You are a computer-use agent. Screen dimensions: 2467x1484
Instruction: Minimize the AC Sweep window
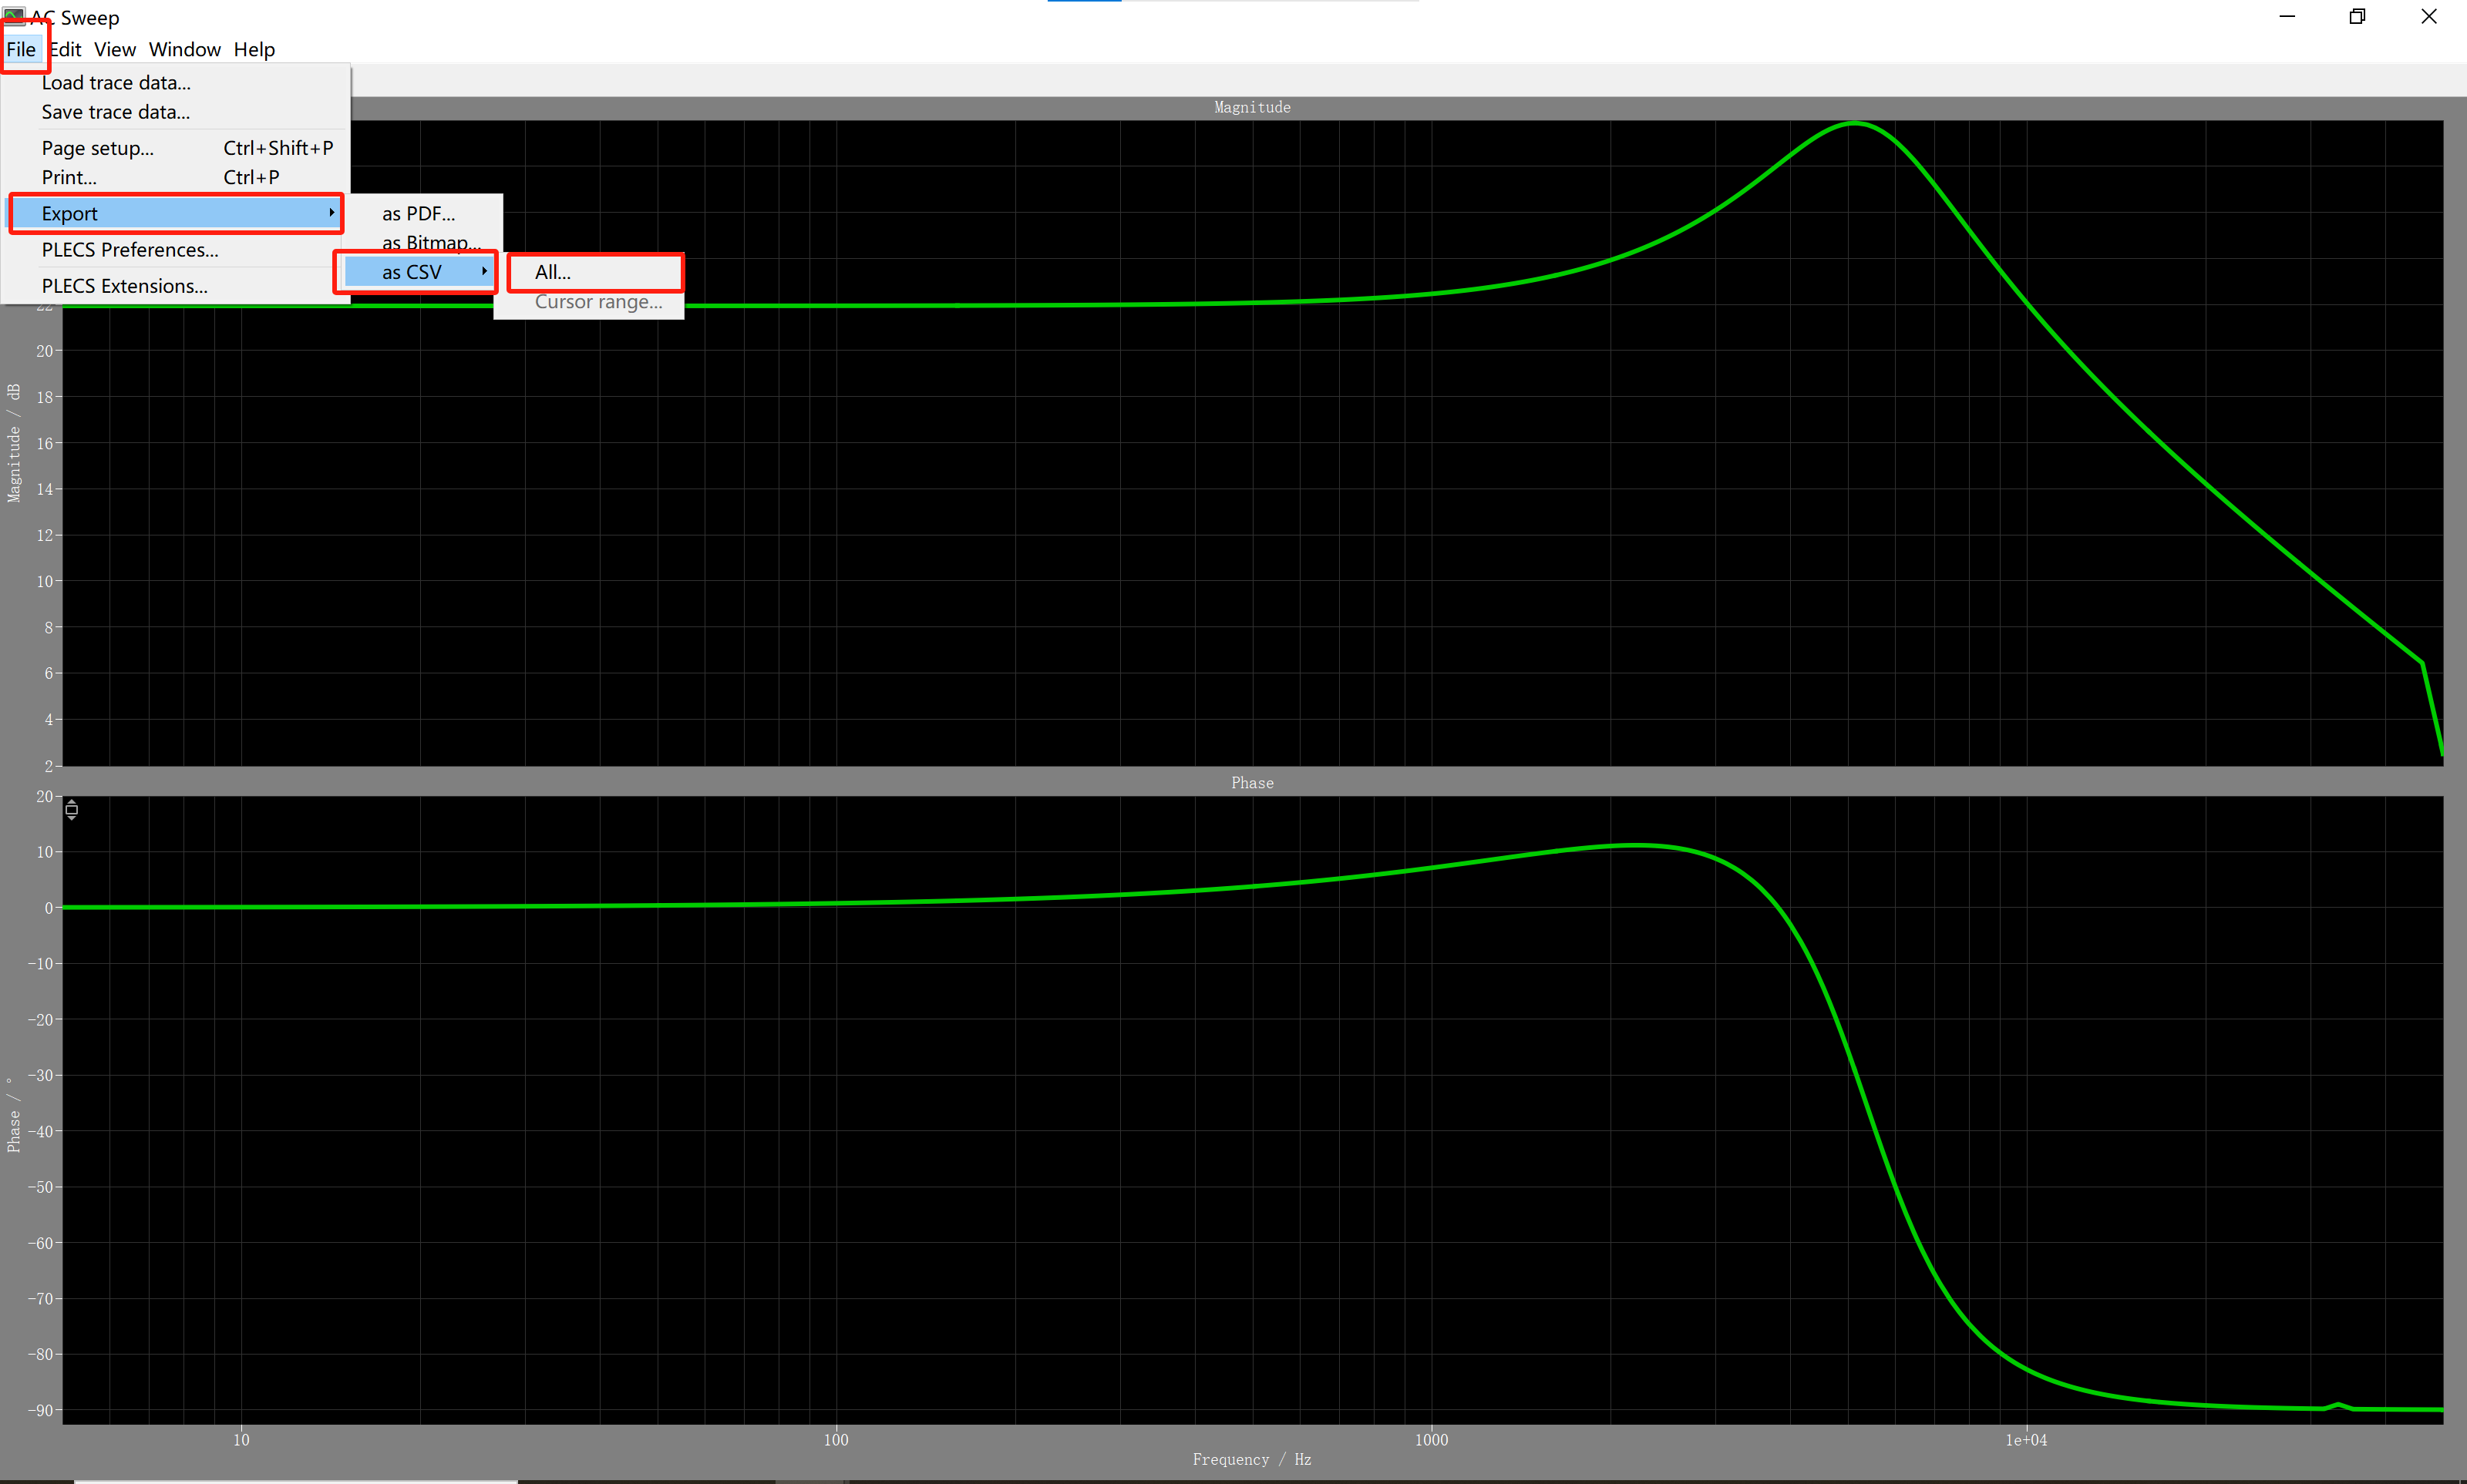tap(2287, 17)
